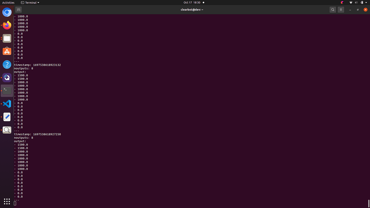Open the Files manager dock icon
The image size is (370, 208).
pos(7,38)
